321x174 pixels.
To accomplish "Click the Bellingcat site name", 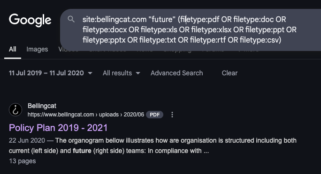I will click(x=42, y=106).
